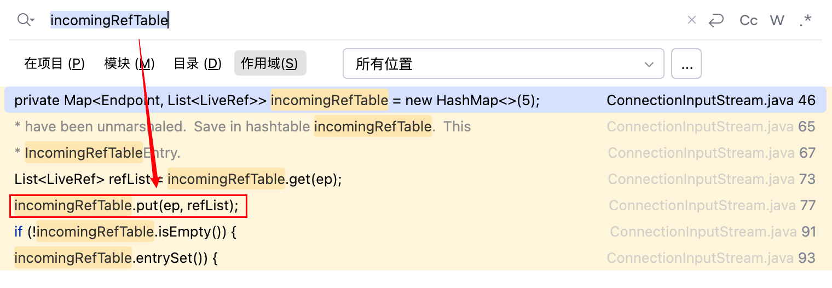This screenshot has height=288, width=832.
Task: Click the new line arrow icon
Action: tap(715, 20)
